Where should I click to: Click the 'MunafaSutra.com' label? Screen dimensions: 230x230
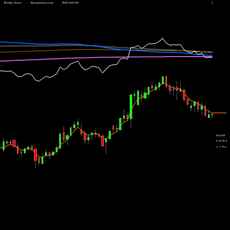pos(42,3)
